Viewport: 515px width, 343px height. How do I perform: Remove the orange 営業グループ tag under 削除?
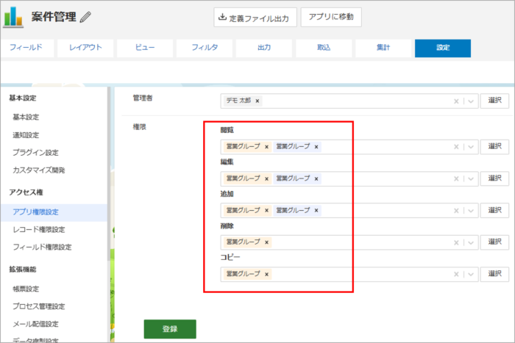266,242
